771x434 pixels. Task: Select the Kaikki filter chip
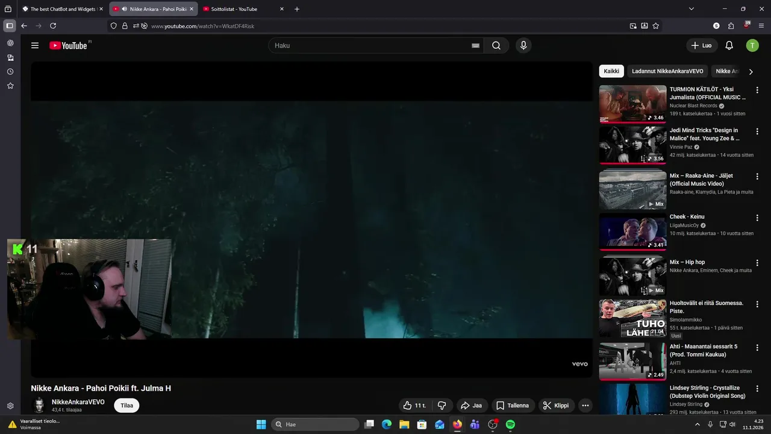pos(611,71)
